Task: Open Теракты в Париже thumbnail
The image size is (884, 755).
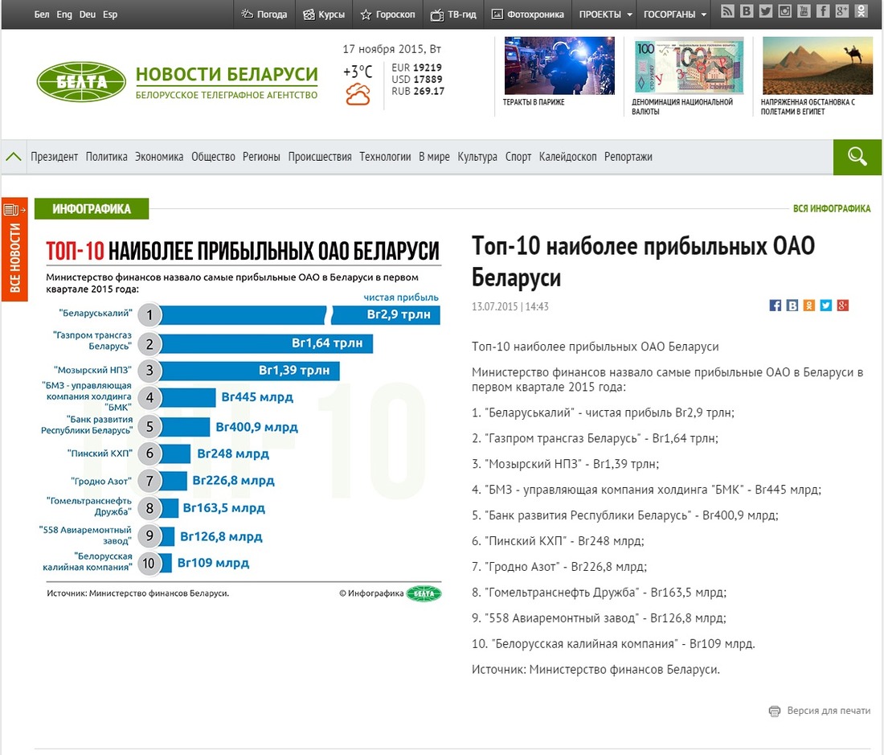Action: pos(559,65)
